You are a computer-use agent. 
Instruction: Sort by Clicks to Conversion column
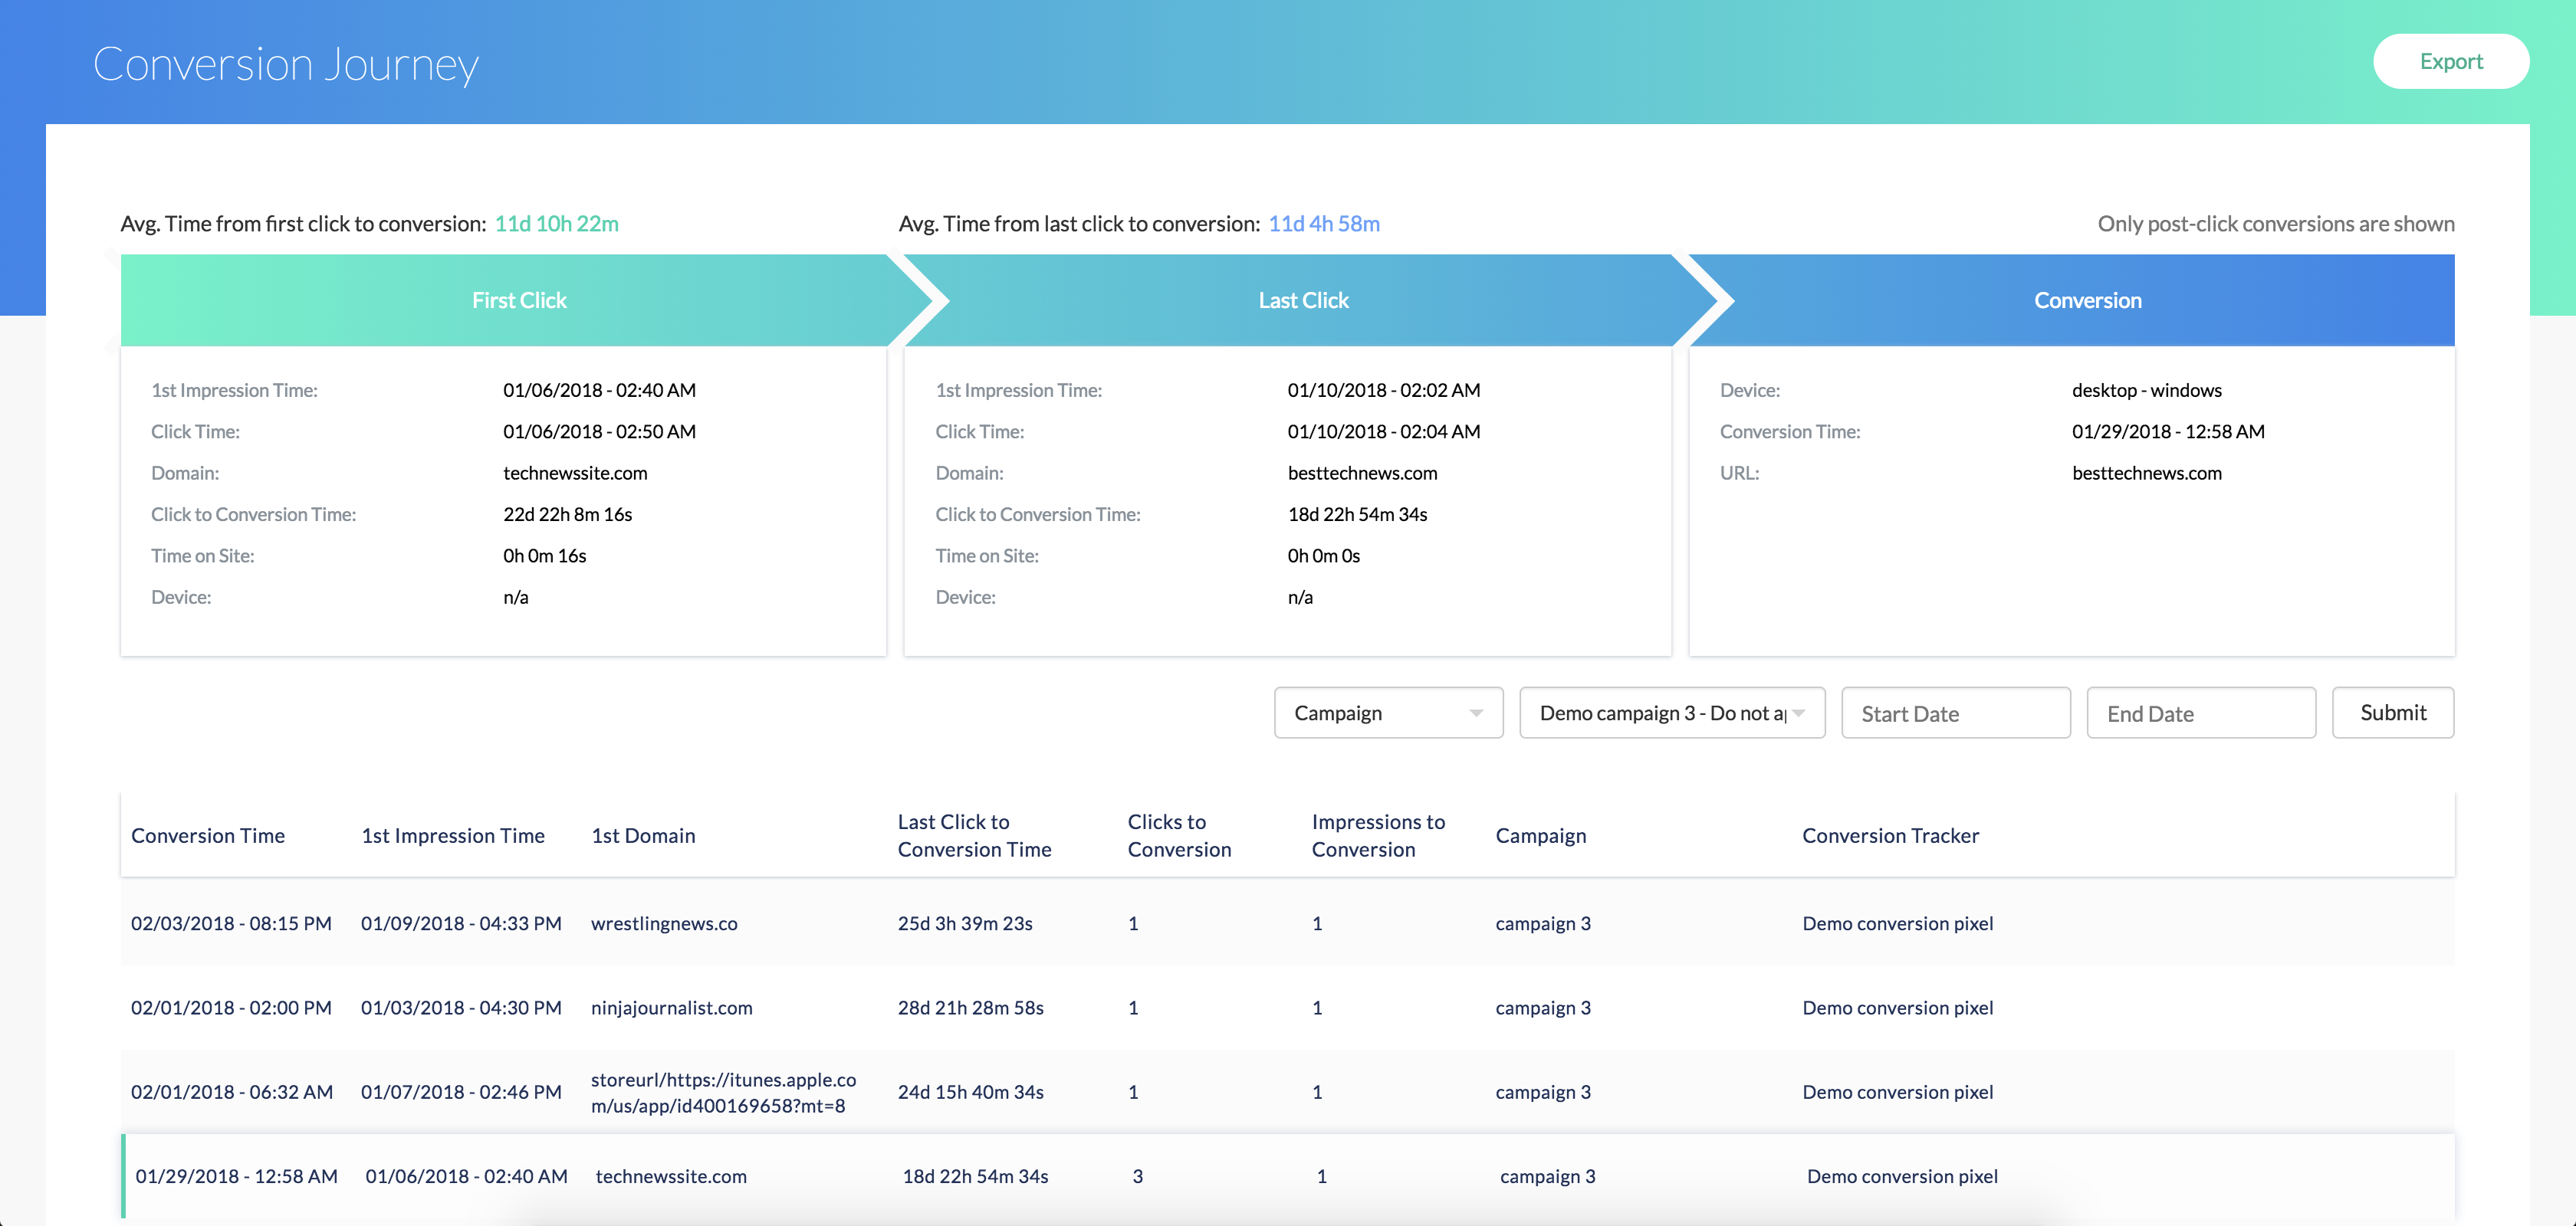pyautogui.click(x=1179, y=835)
